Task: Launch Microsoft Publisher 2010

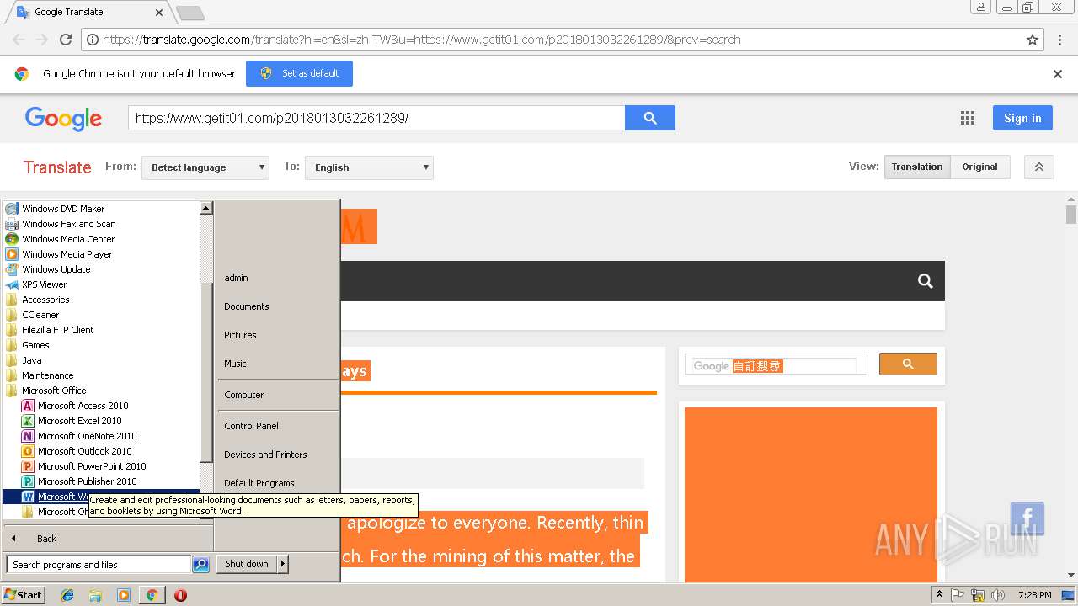Action: pyautogui.click(x=87, y=481)
